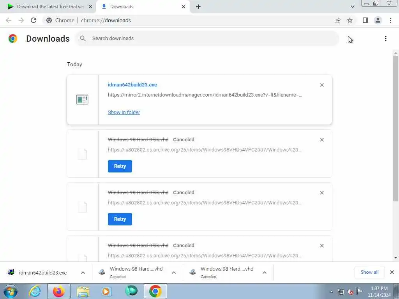Click the idman642build23.exe item in the shelf

[42, 273]
